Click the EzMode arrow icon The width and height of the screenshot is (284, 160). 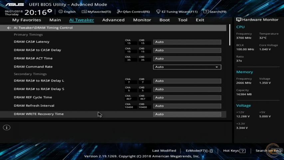[x=210, y=151]
